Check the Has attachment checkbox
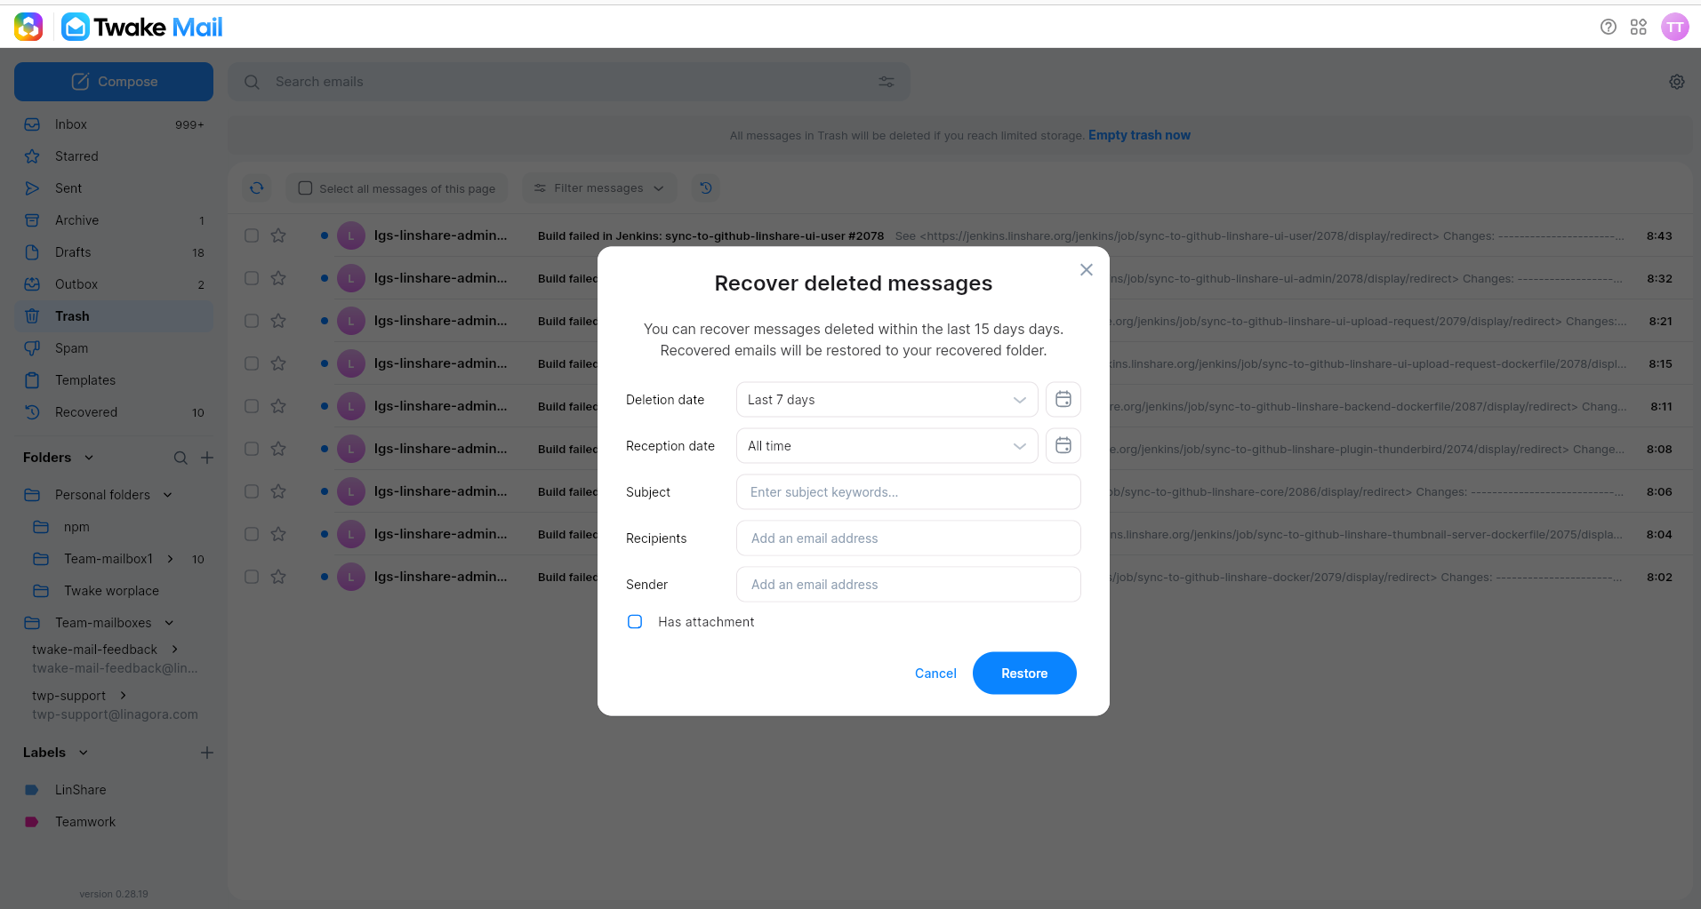The image size is (1701, 909). point(635,622)
